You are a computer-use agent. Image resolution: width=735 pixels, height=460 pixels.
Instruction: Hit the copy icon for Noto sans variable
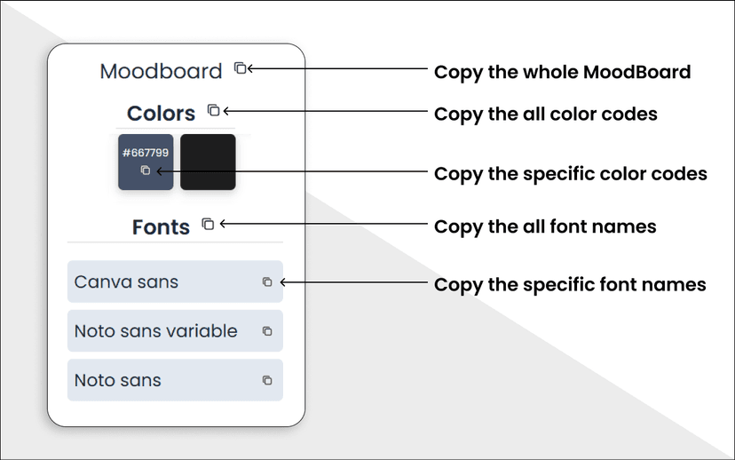[267, 331]
